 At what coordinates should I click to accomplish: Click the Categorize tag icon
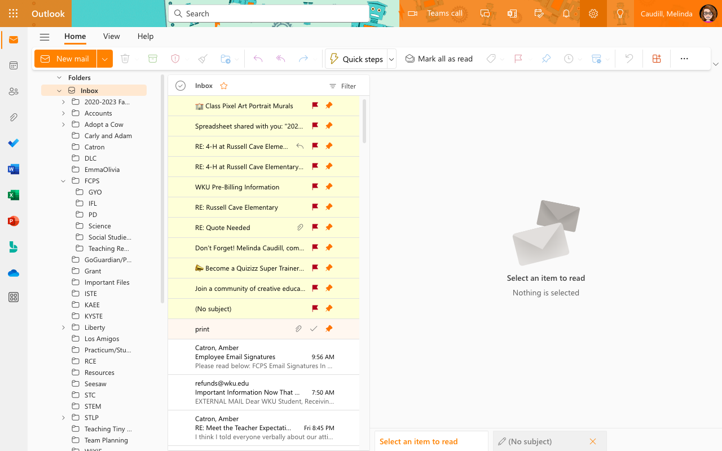[491, 59]
